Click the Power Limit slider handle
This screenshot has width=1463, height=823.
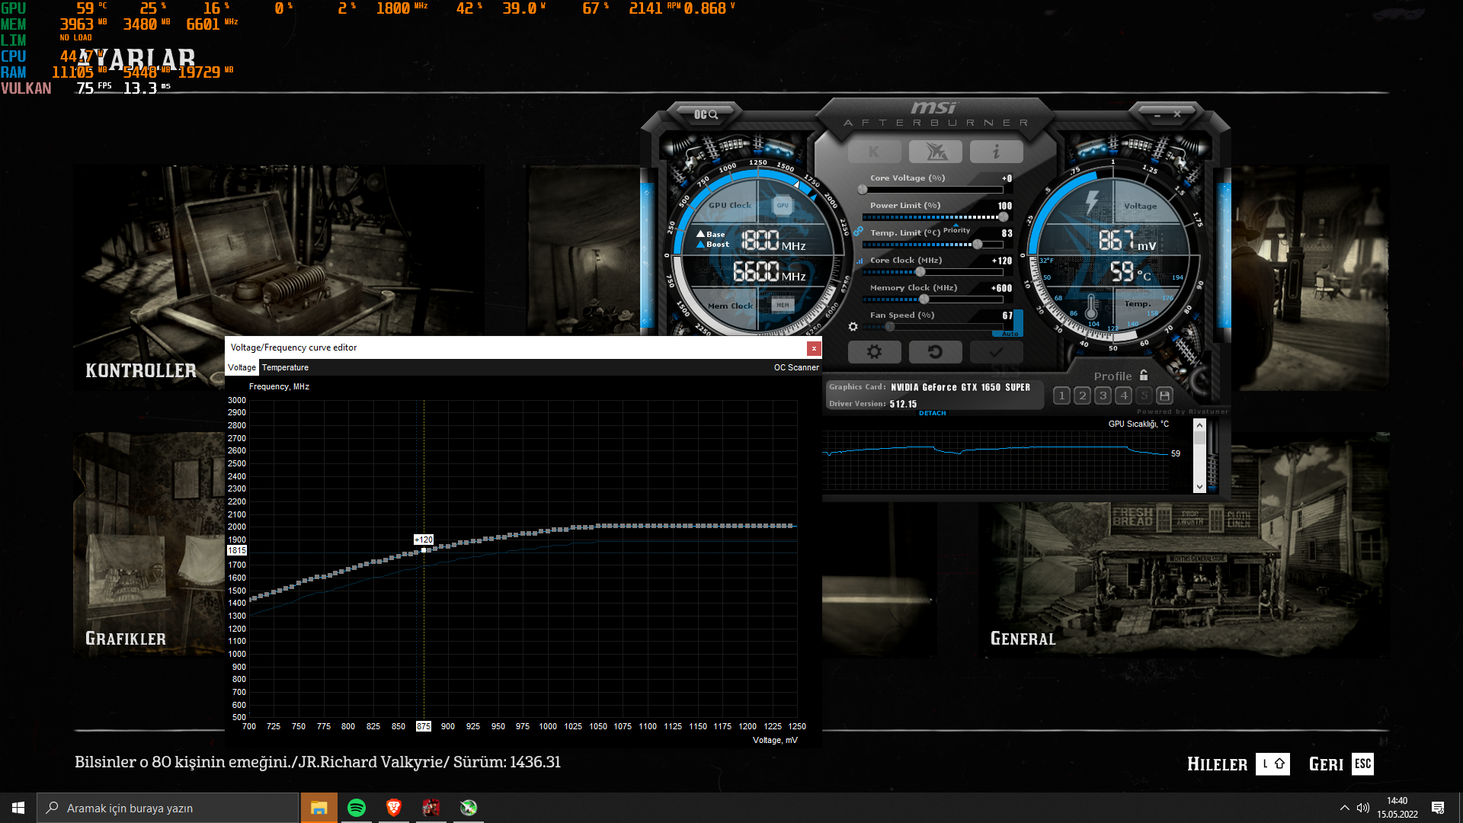(x=1004, y=217)
